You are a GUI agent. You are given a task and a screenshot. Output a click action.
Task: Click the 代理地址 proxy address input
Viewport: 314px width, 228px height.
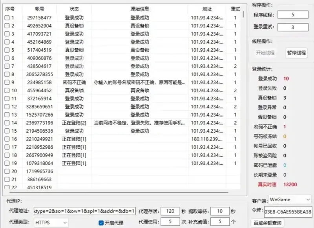pyautogui.click(x=84, y=210)
